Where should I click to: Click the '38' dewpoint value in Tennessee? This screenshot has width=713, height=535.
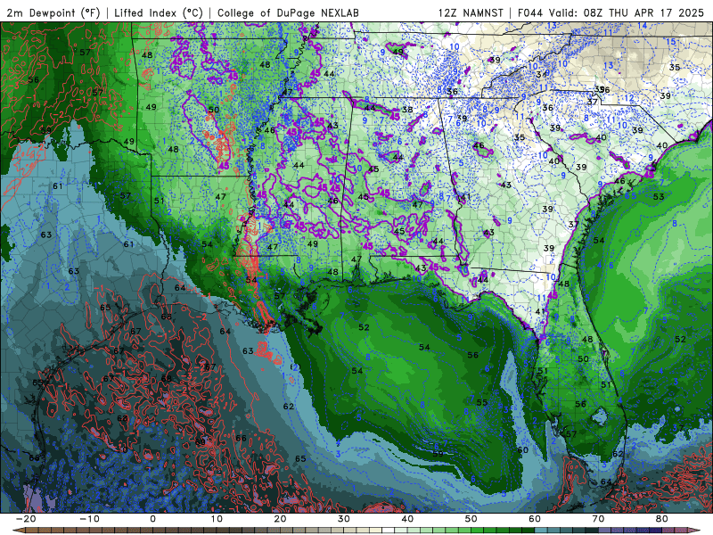click(x=407, y=109)
